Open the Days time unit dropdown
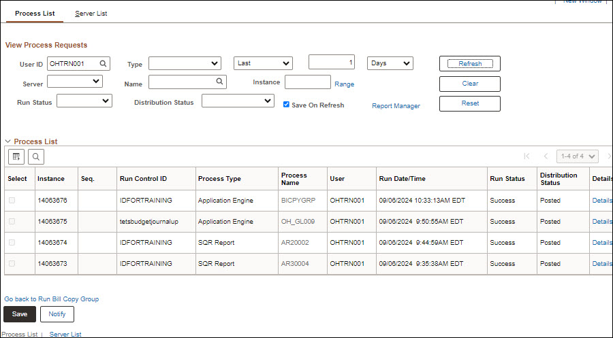 click(390, 63)
